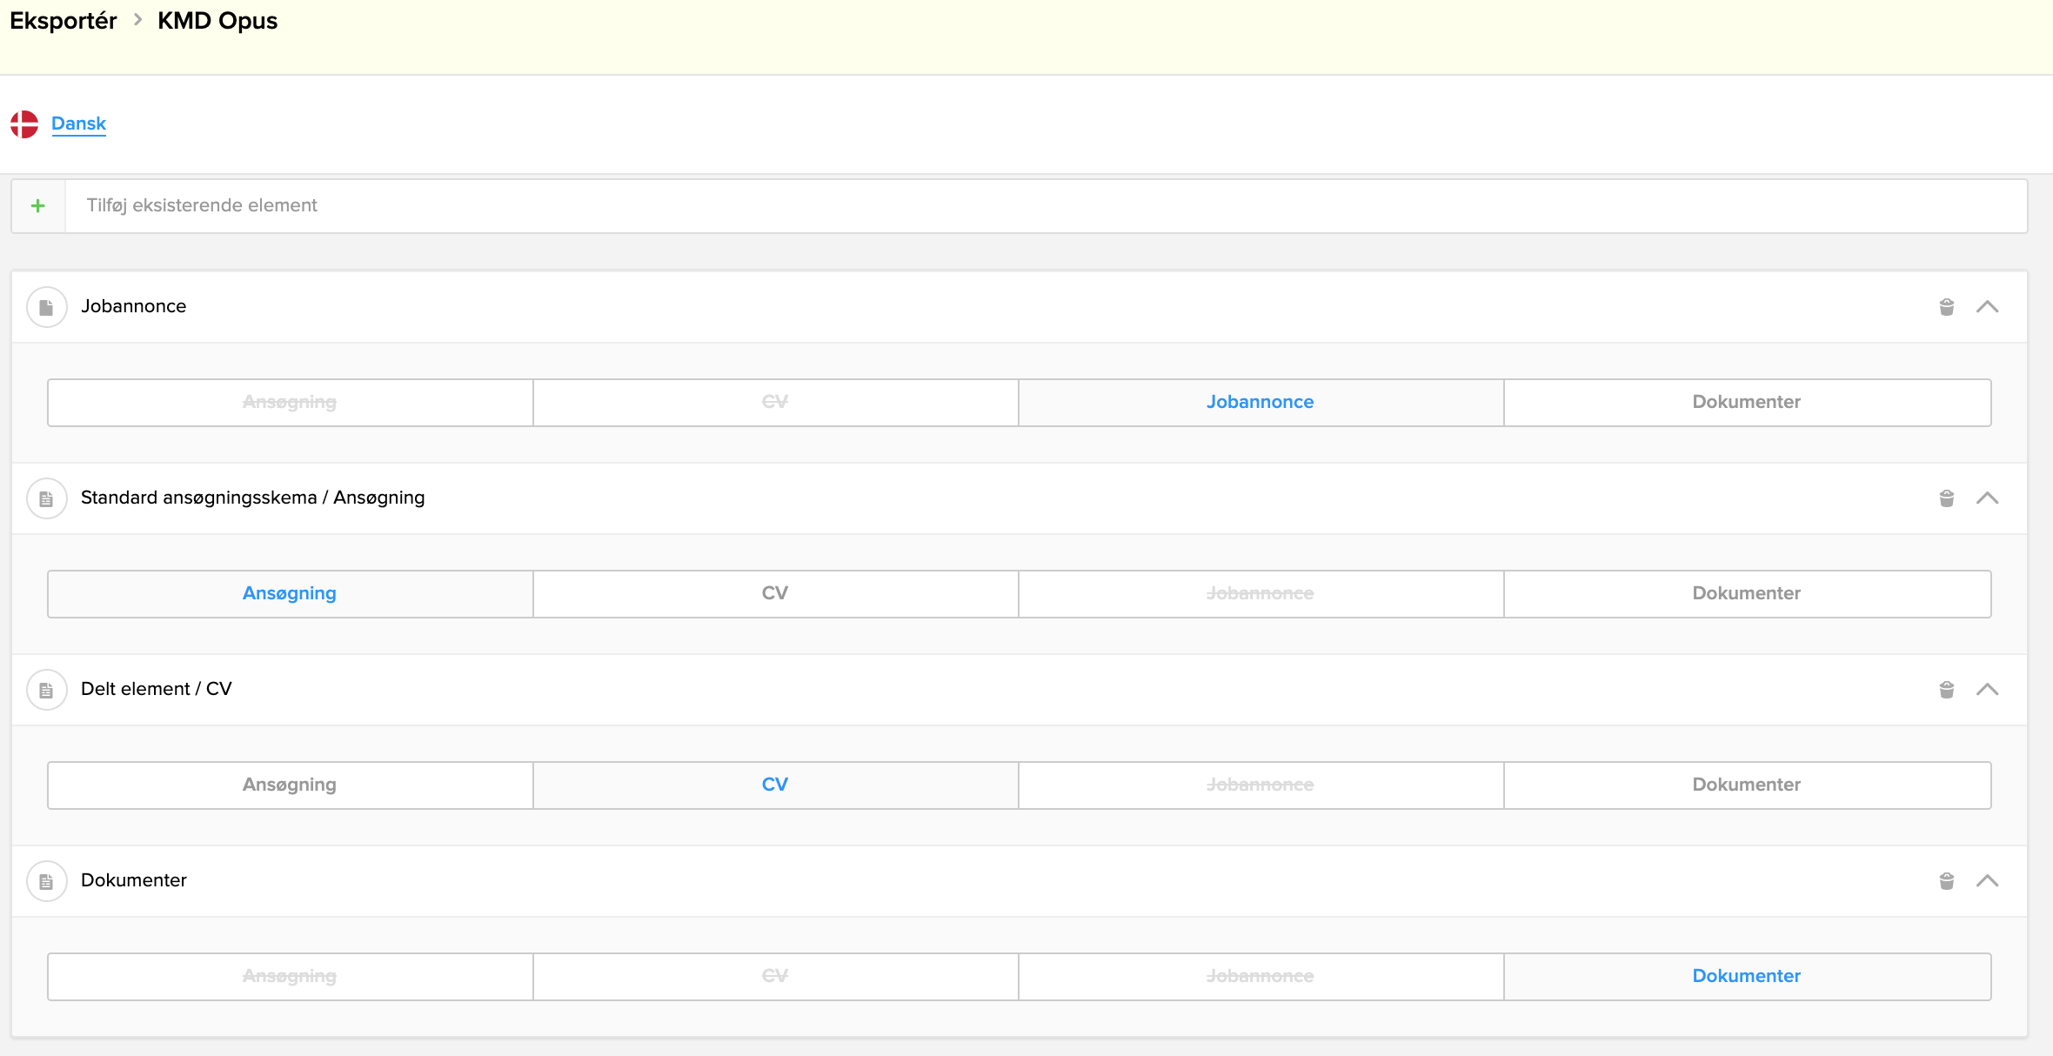The image size is (2053, 1056).
Task: Select CV option under Standard ansøgningsskema
Action: [774, 593]
